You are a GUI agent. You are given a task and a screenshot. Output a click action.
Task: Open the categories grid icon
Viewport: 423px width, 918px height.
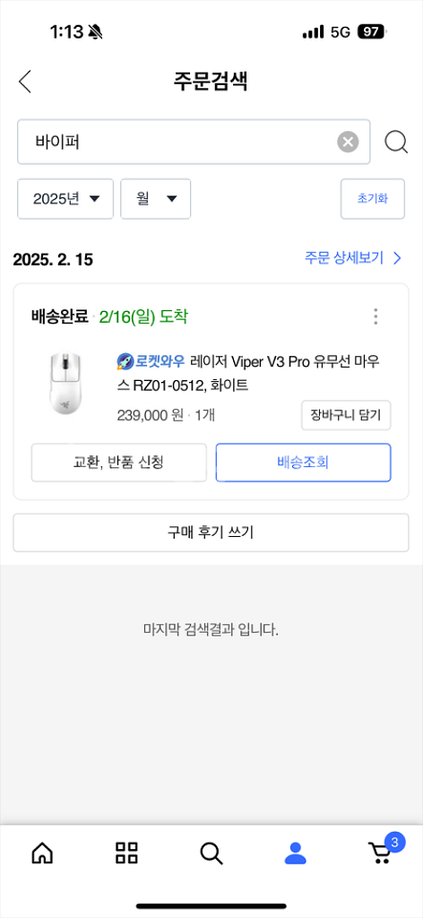[x=126, y=853]
